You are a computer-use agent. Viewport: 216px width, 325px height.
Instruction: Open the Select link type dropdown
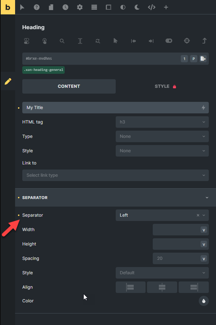pos(115,176)
